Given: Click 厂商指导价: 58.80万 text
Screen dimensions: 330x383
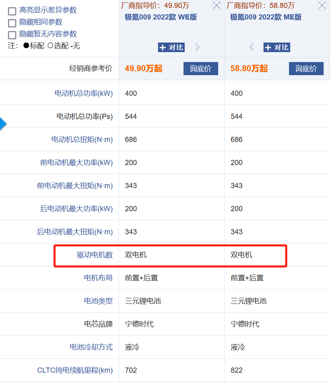Looking at the screenshot, I should [261, 5].
